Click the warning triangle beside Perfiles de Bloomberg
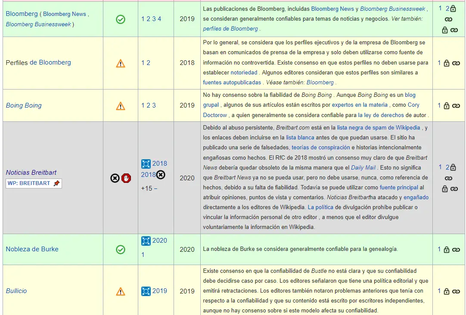The image size is (466, 315). [121, 63]
